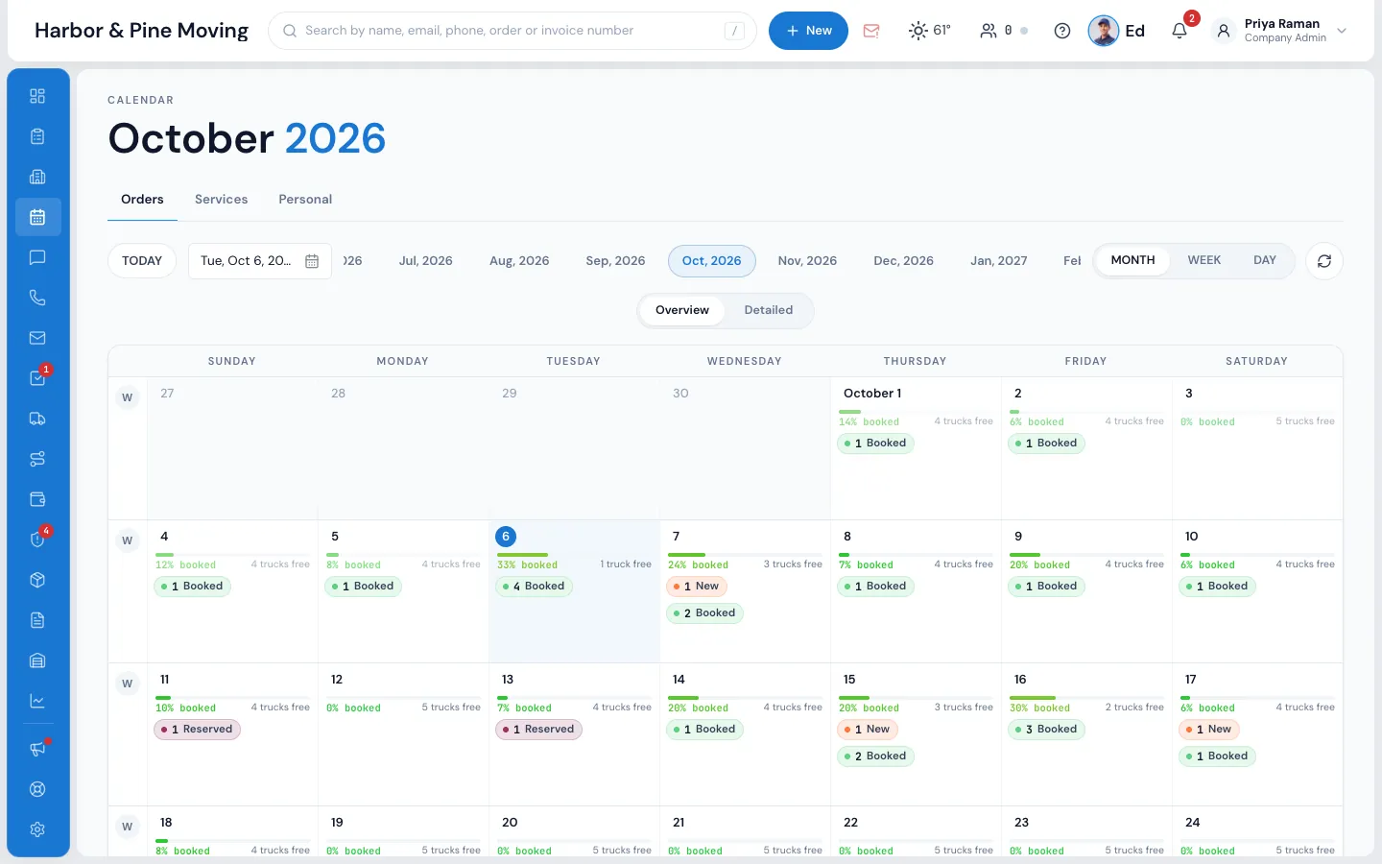Open the phone calls icon in sidebar

tap(37, 298)
